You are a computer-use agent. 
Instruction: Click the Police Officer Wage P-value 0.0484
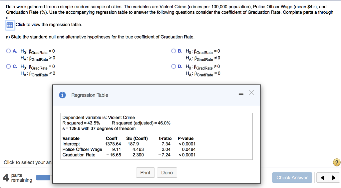[x=189, y=149]
